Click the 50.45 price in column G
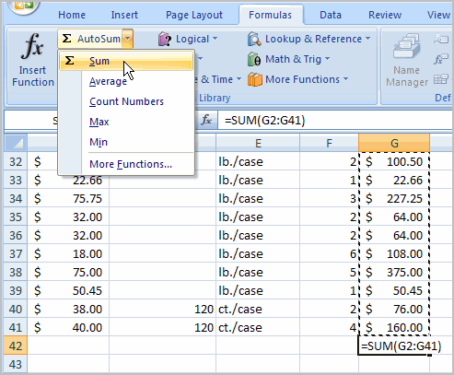 click(x=394, y=290)
